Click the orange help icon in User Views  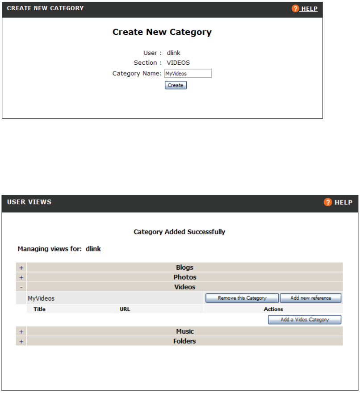[328, 202]
